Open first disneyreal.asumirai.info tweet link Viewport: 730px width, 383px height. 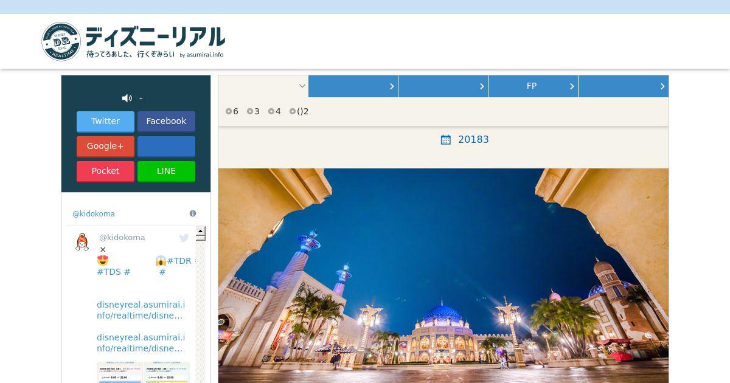click(141, 310)
